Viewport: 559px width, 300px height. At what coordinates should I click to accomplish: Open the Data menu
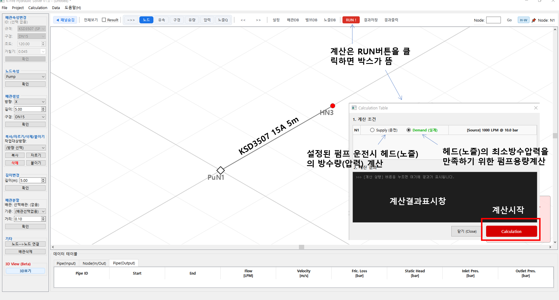tap(56, 8)
